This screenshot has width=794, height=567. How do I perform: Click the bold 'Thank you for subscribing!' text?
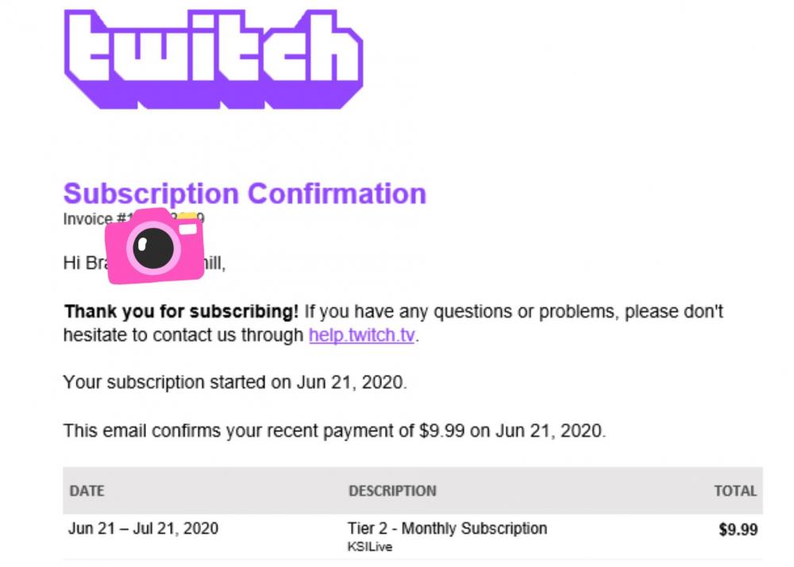point(181,311)
